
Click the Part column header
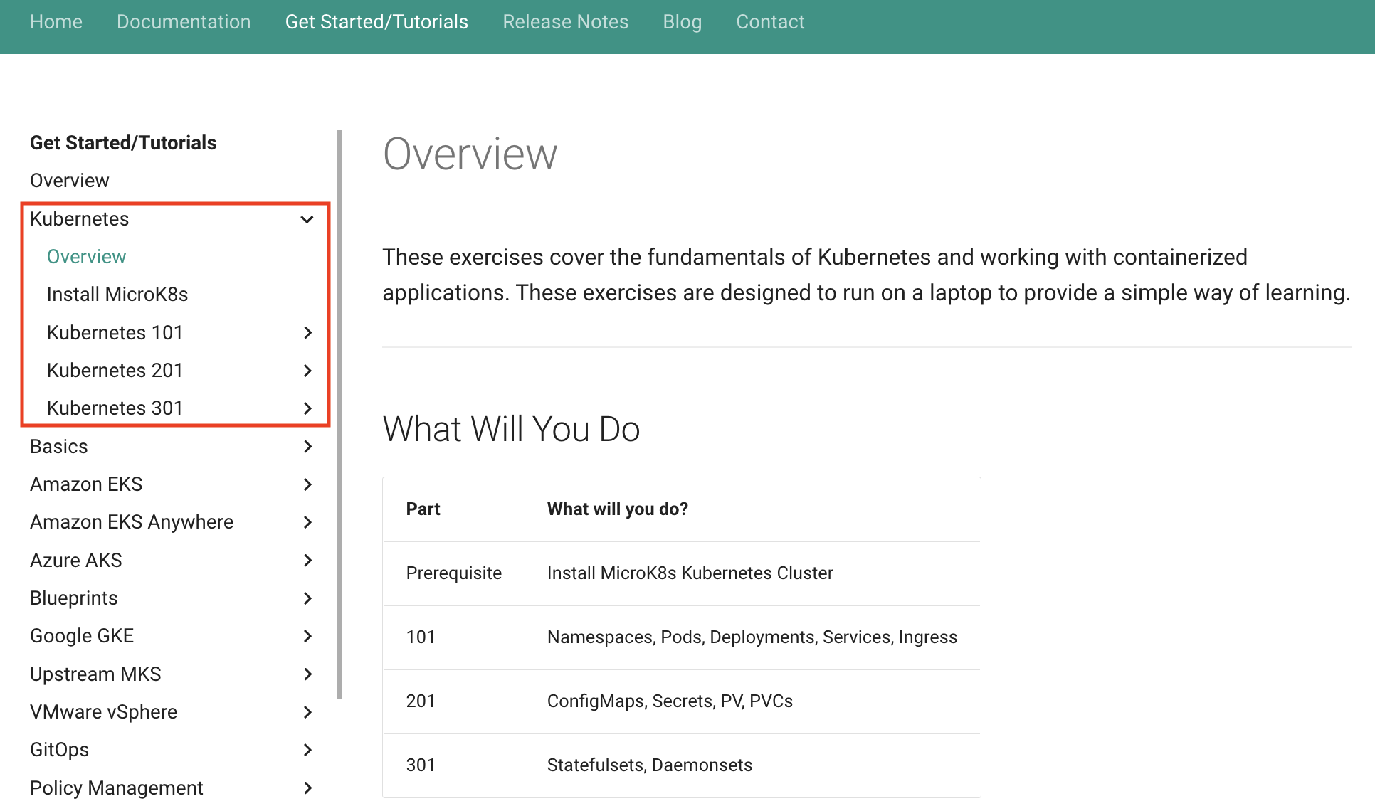tap(423, 509)
